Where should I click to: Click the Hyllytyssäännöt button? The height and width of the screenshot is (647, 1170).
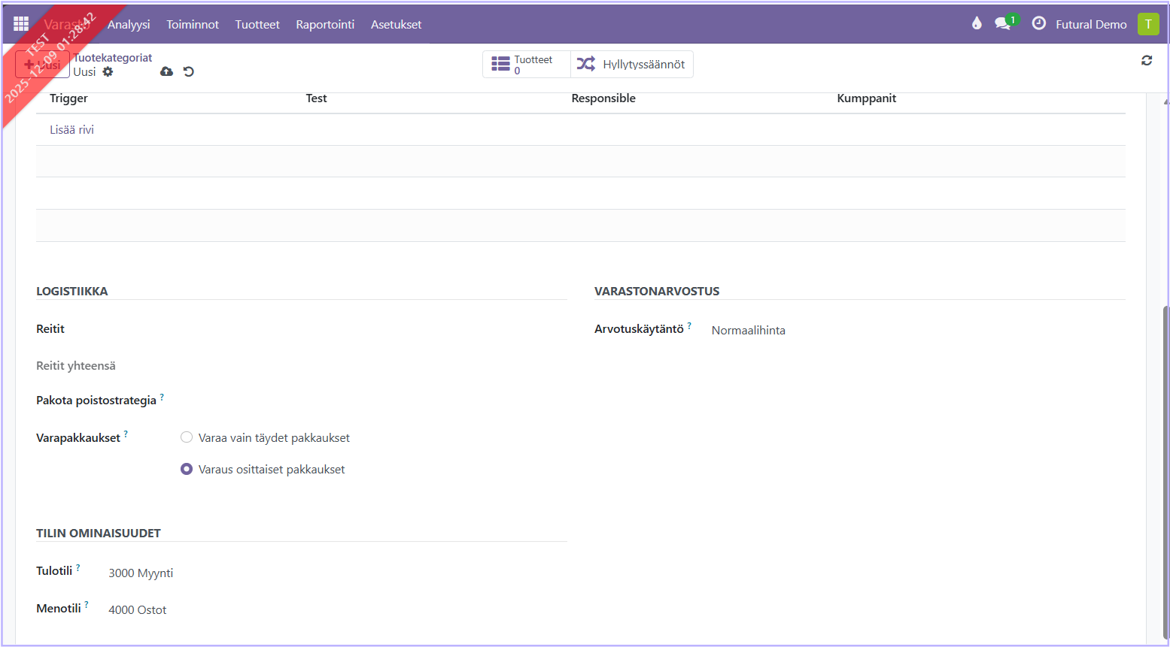point(631,65)
